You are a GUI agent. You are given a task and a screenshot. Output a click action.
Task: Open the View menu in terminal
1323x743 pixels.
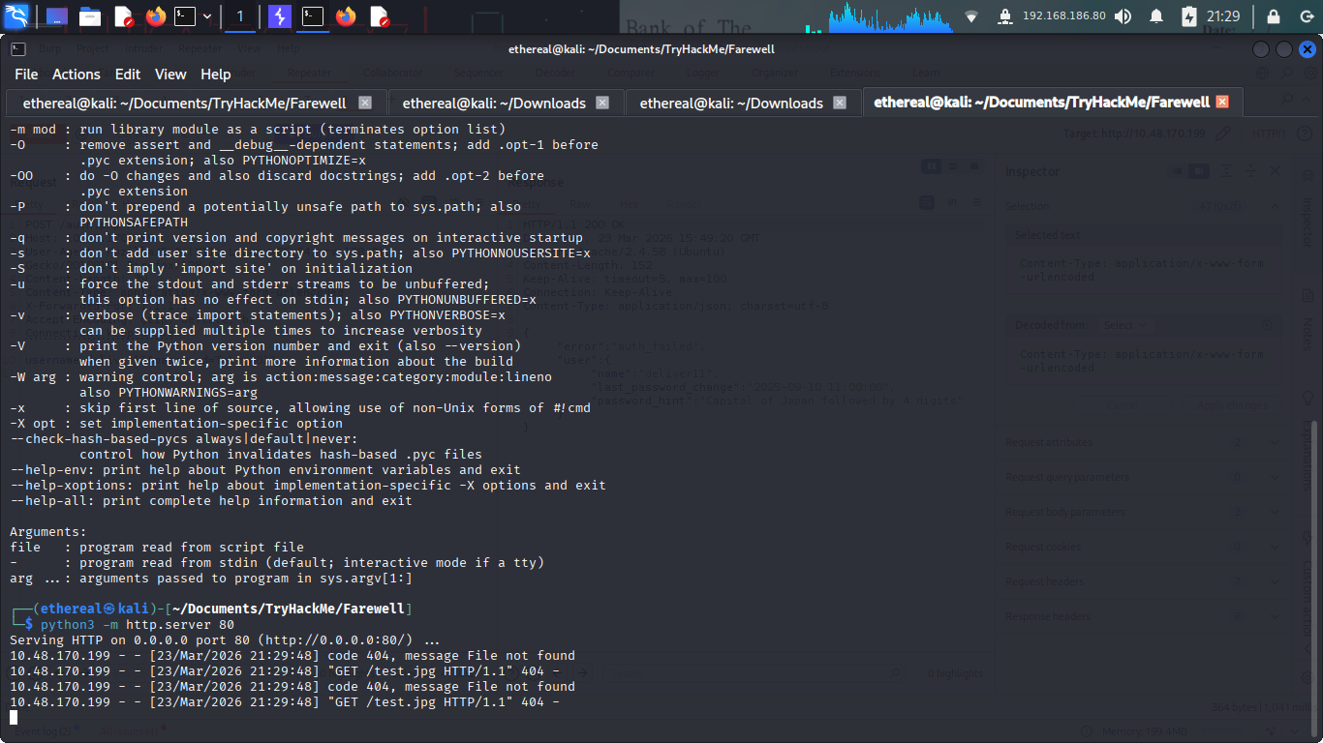(x=170, y=74)
